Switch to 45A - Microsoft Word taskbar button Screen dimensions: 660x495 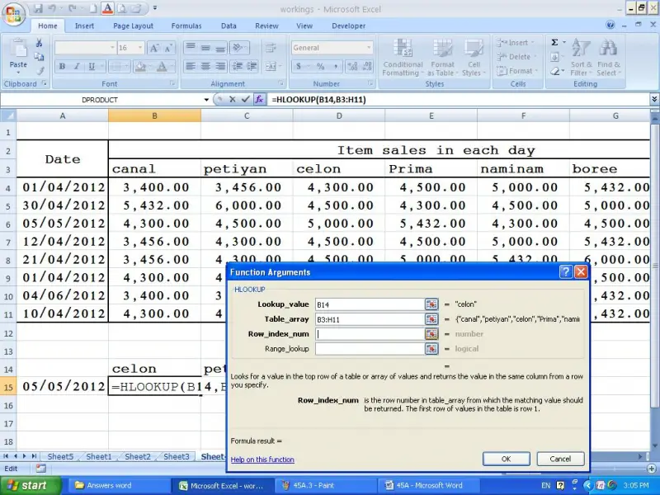click(431, 485)
